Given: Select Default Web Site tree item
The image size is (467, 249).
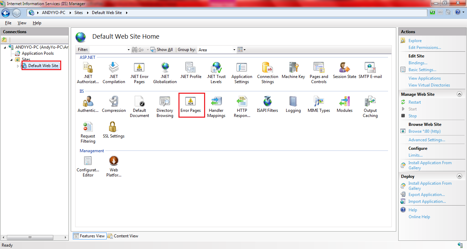Looking at the screenshot, I should pos(43,66).
